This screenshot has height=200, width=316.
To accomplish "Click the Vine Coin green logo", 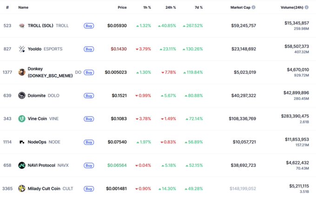I will pyautogui.click(x=22, y=119).
